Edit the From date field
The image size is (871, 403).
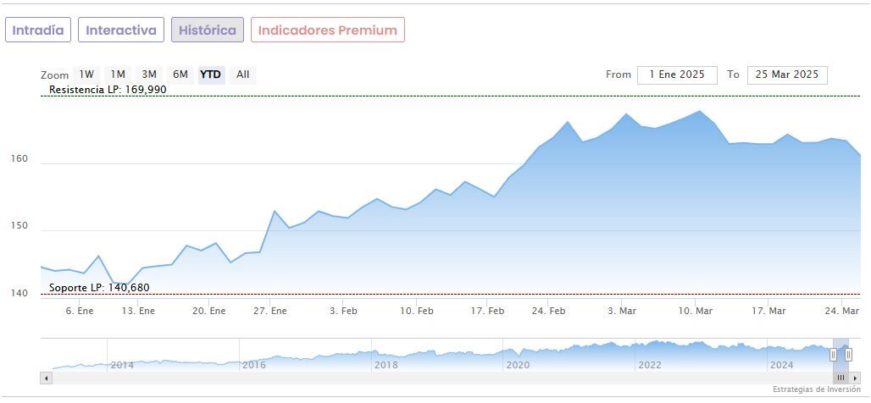pos(677,75)
